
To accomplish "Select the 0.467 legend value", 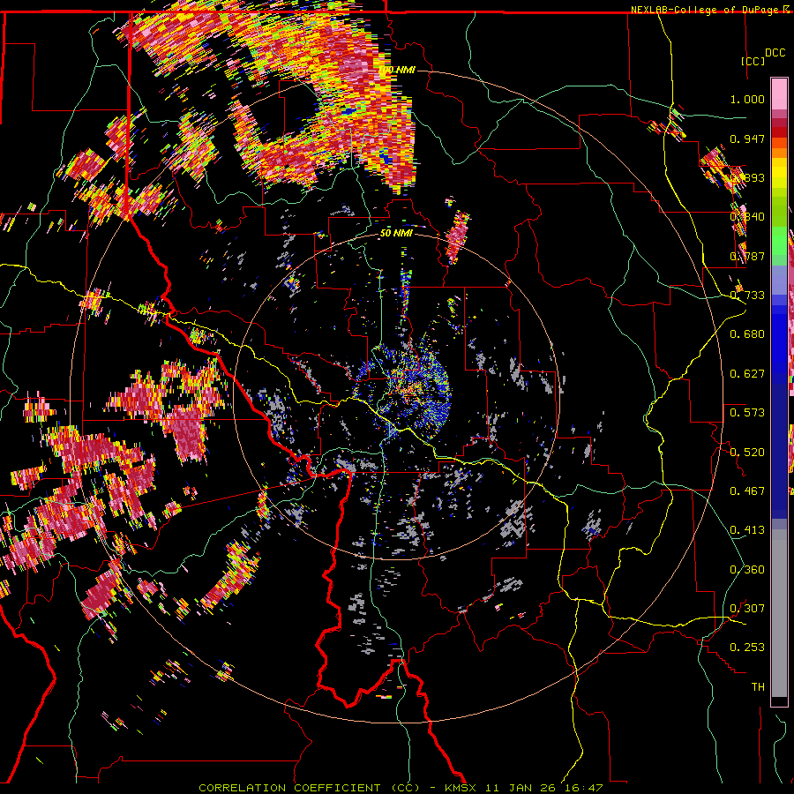I will tap(747, 491).
